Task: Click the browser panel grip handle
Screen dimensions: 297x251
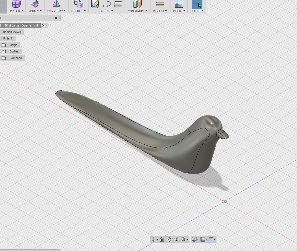Action: click(x=60, y=18)
